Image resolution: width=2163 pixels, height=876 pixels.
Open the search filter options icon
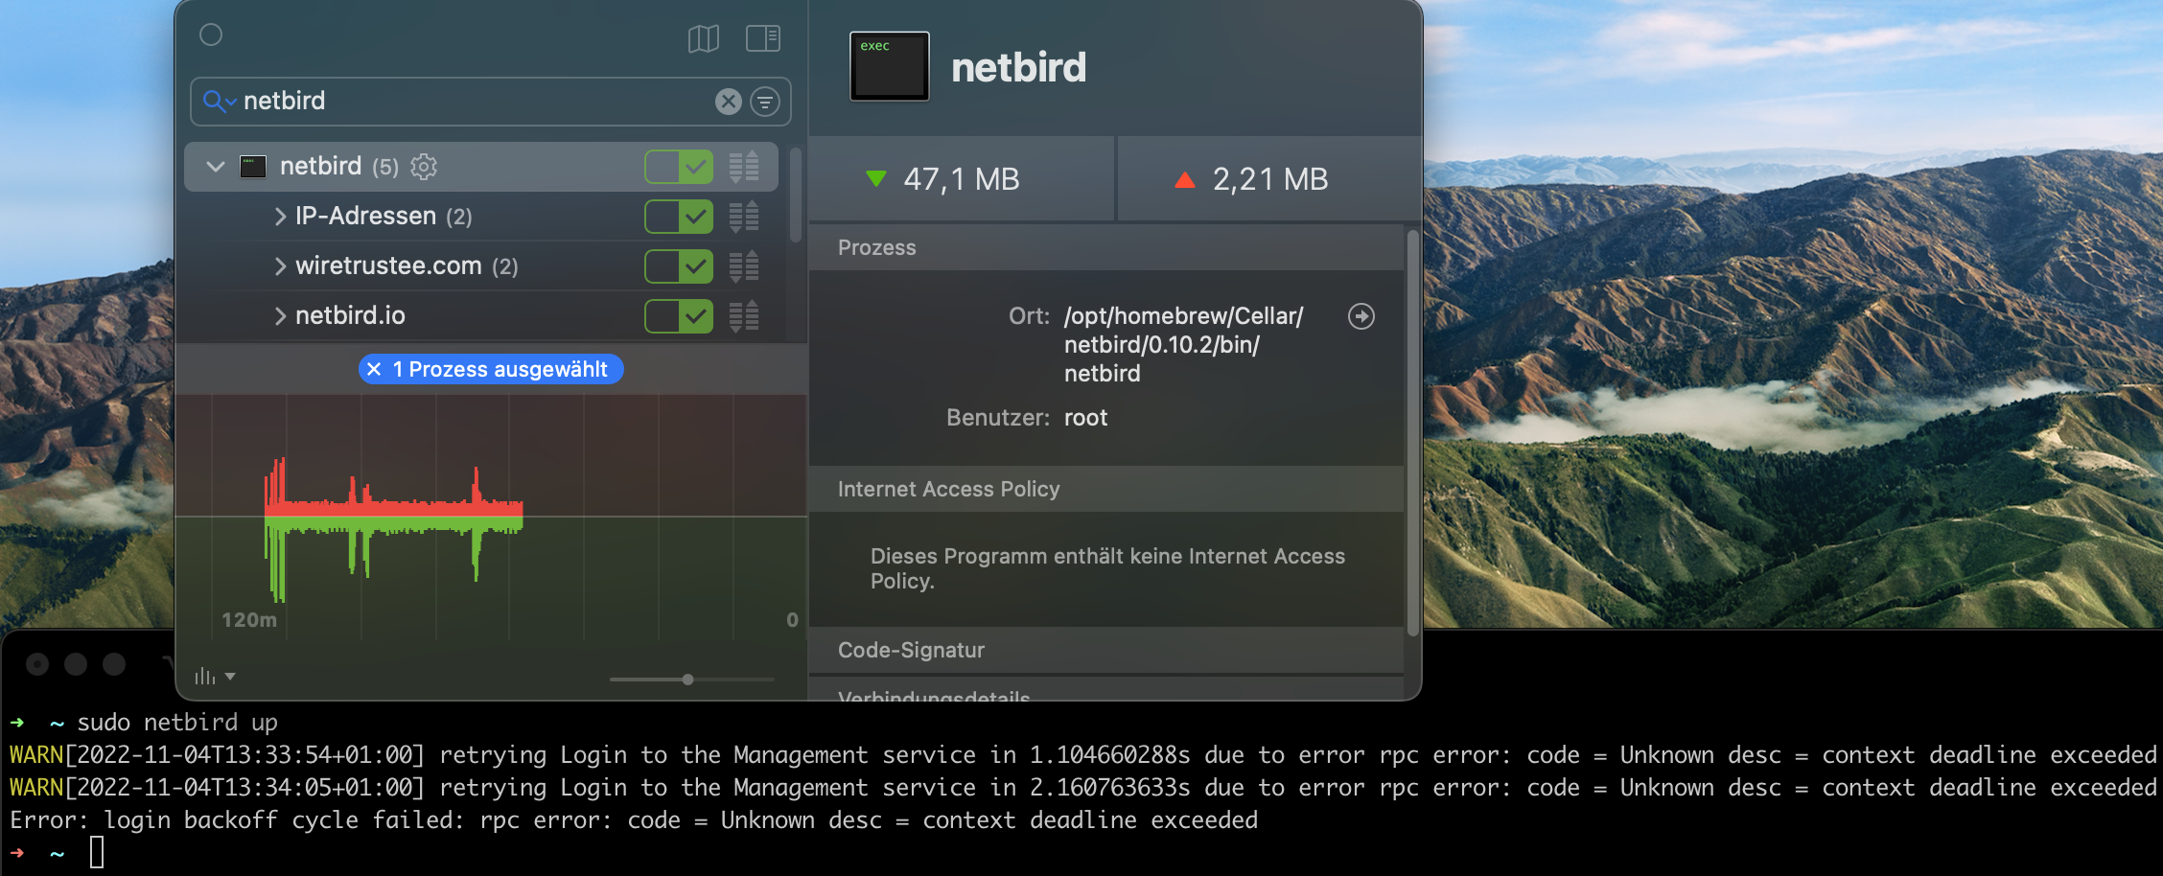tap(764, 101)
